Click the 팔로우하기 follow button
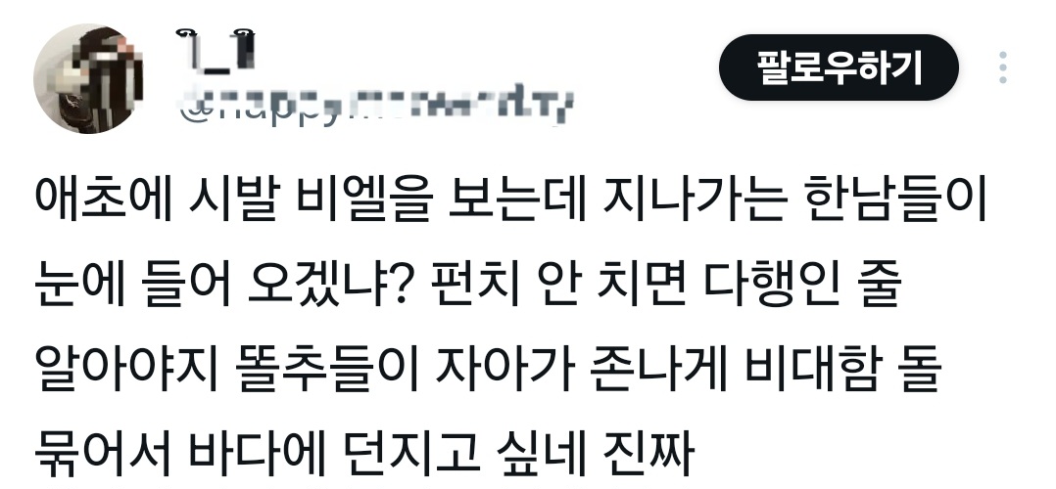 click(x=839, y=67)
